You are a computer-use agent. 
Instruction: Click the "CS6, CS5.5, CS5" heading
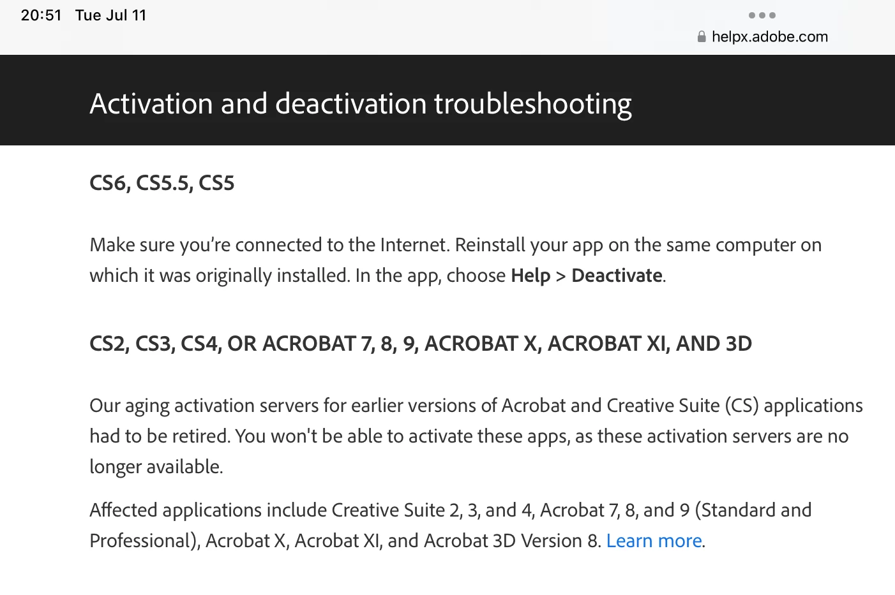tap(162, 183)
